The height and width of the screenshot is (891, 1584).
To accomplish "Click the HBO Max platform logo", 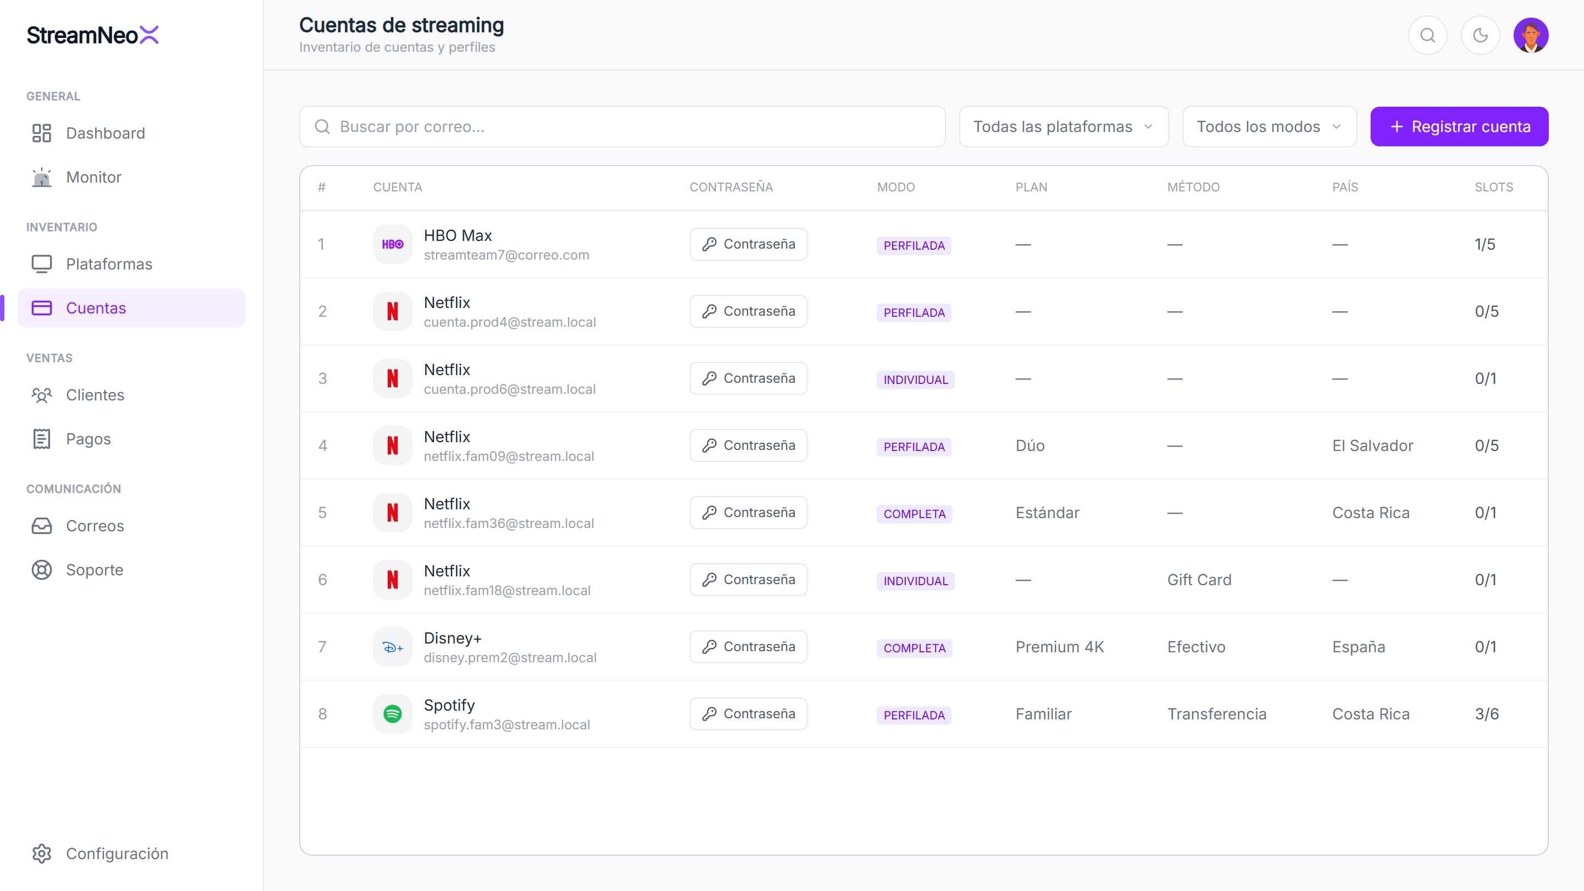I will [x=392, y=244].
